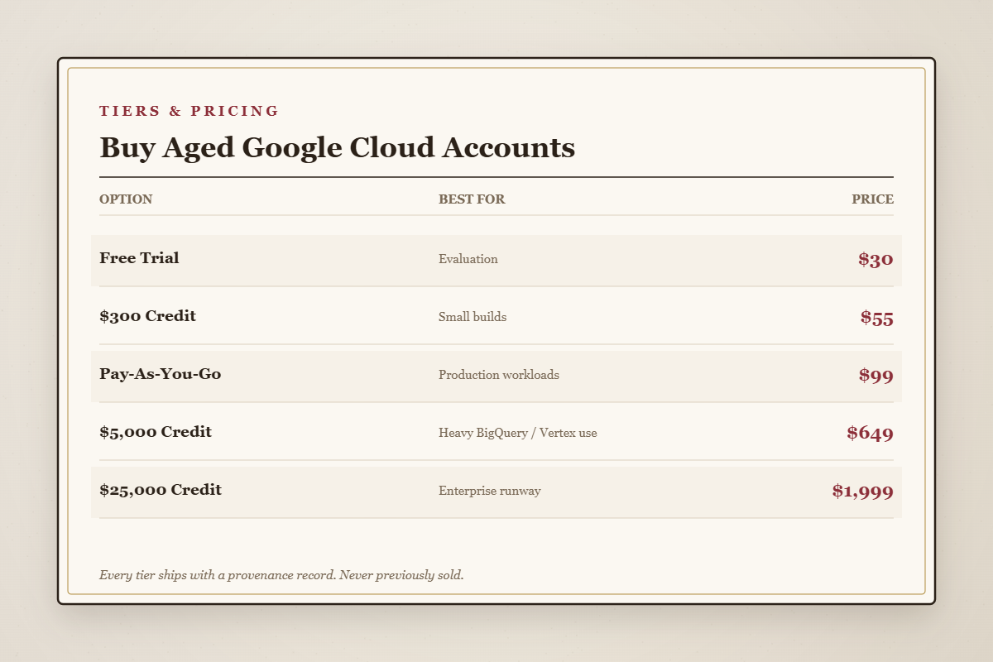Click the 'Production workloads' cell
Viewport: 993px width, 662px height.
pyautogui.click(x=499, y=375)
